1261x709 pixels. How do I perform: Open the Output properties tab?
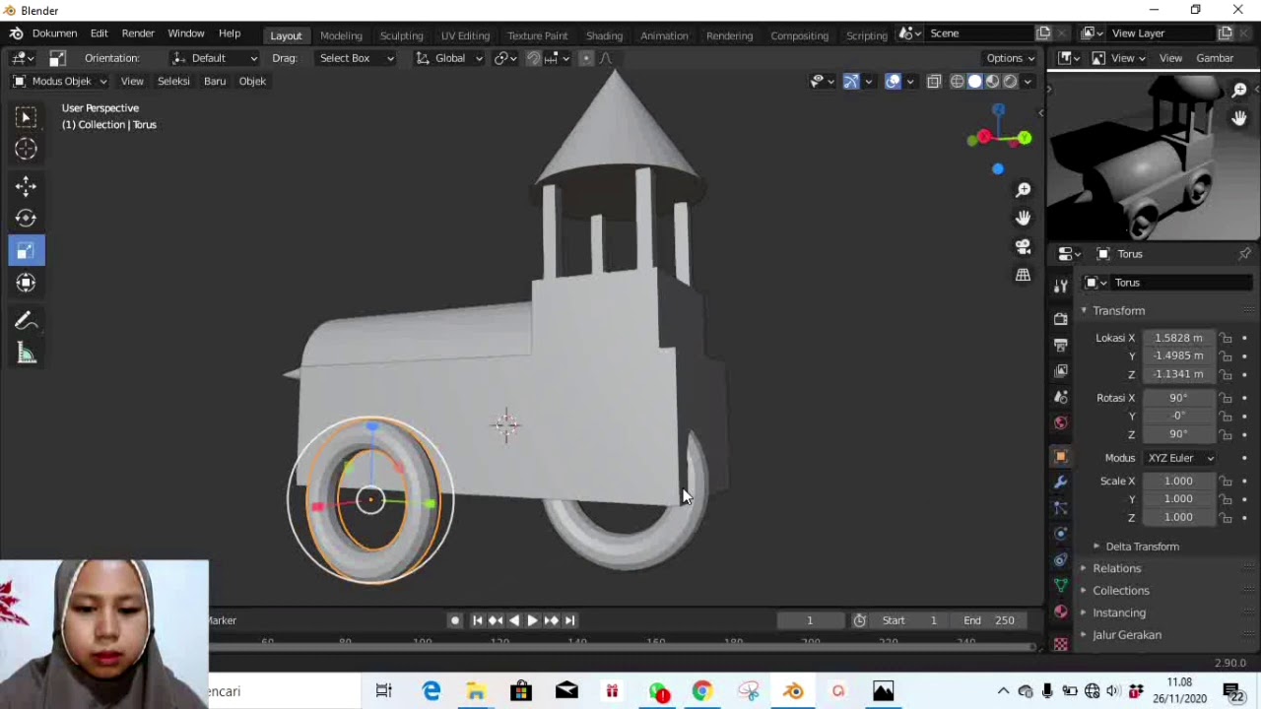click(1061, 345)
